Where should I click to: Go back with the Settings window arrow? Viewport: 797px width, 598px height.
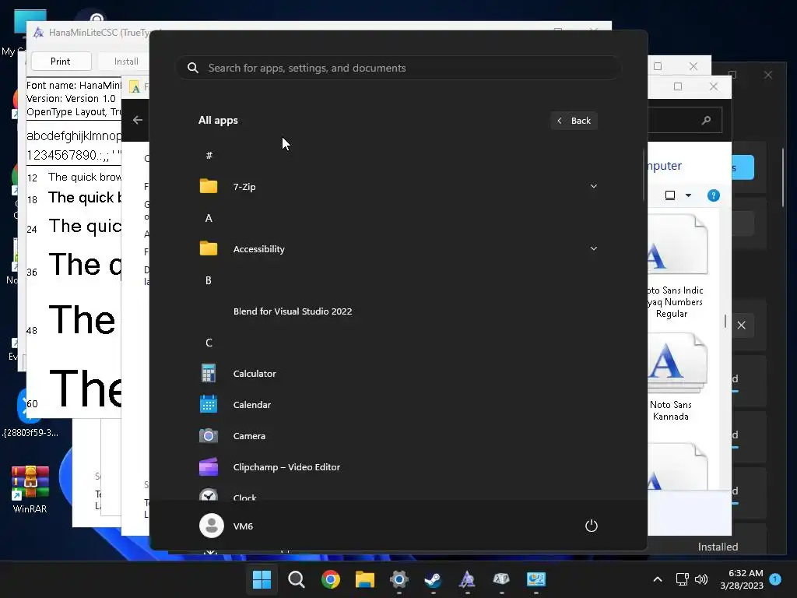tap(137, 120)
